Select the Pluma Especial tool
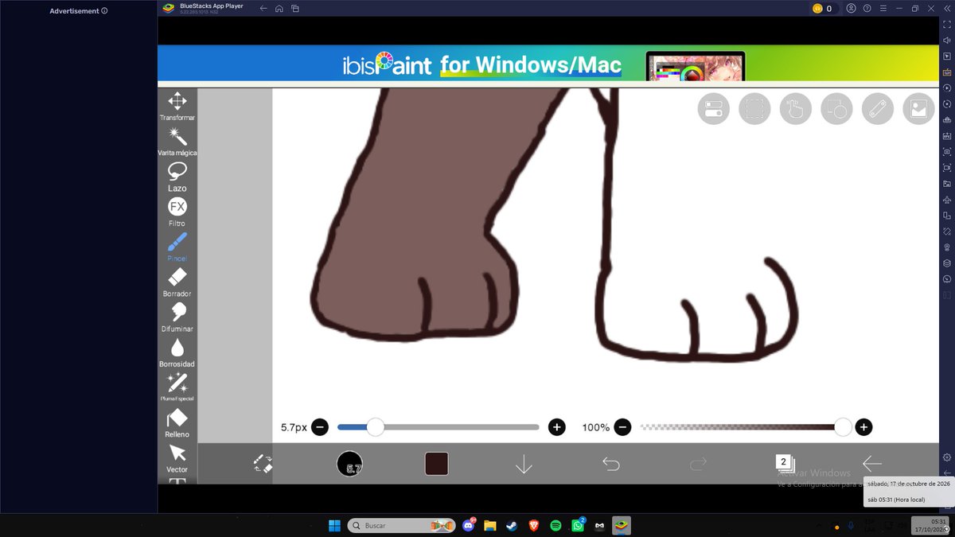955x537 pixels. coord(177,387)
